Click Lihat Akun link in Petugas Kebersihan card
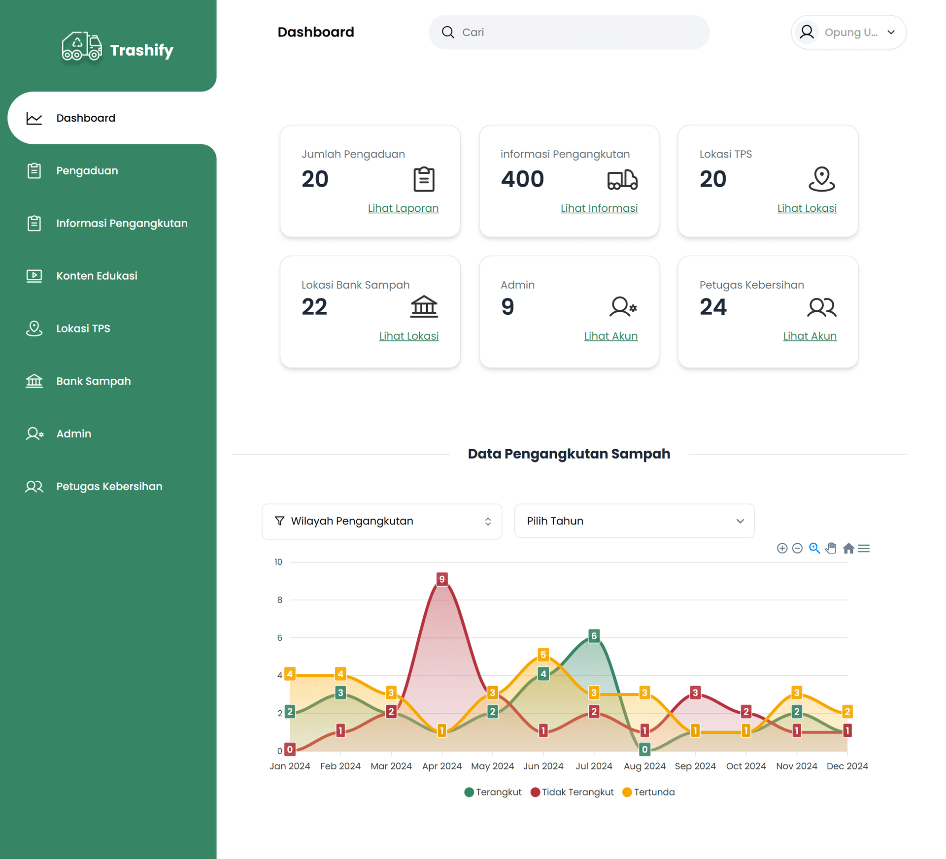946x859 pixels. click(810, 336)
